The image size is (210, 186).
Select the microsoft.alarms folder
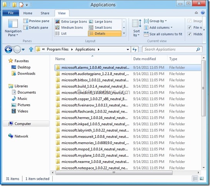click(128, 68)
